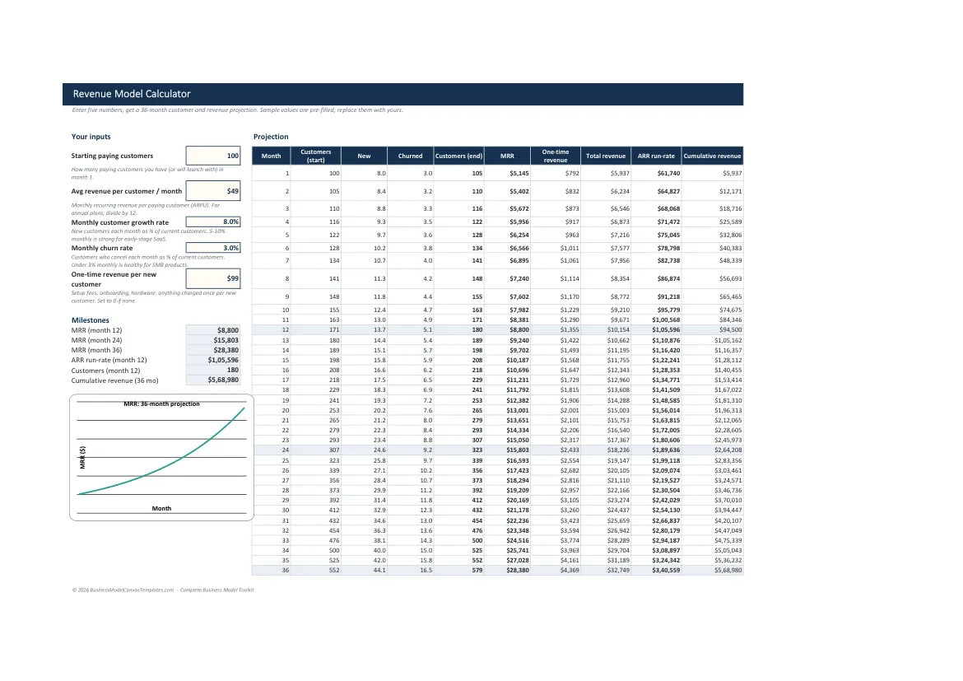This screenshot has height=681, width=963.
Task: Select the Month column header
Action: point(271,156)
